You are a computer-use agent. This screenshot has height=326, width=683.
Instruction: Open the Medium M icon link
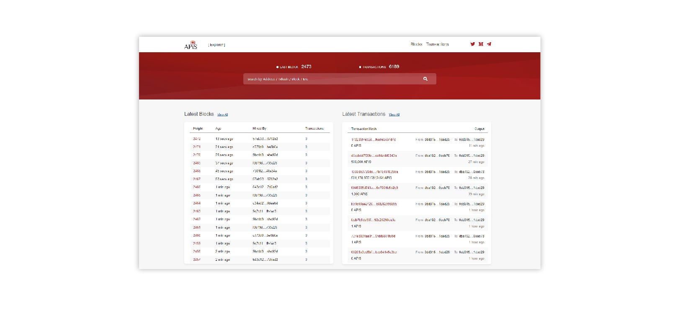481,44
